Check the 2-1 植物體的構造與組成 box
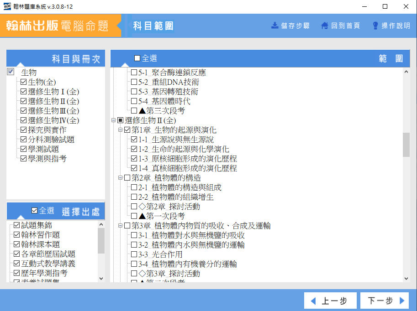417x311 pixels. [x=134, y=187]
